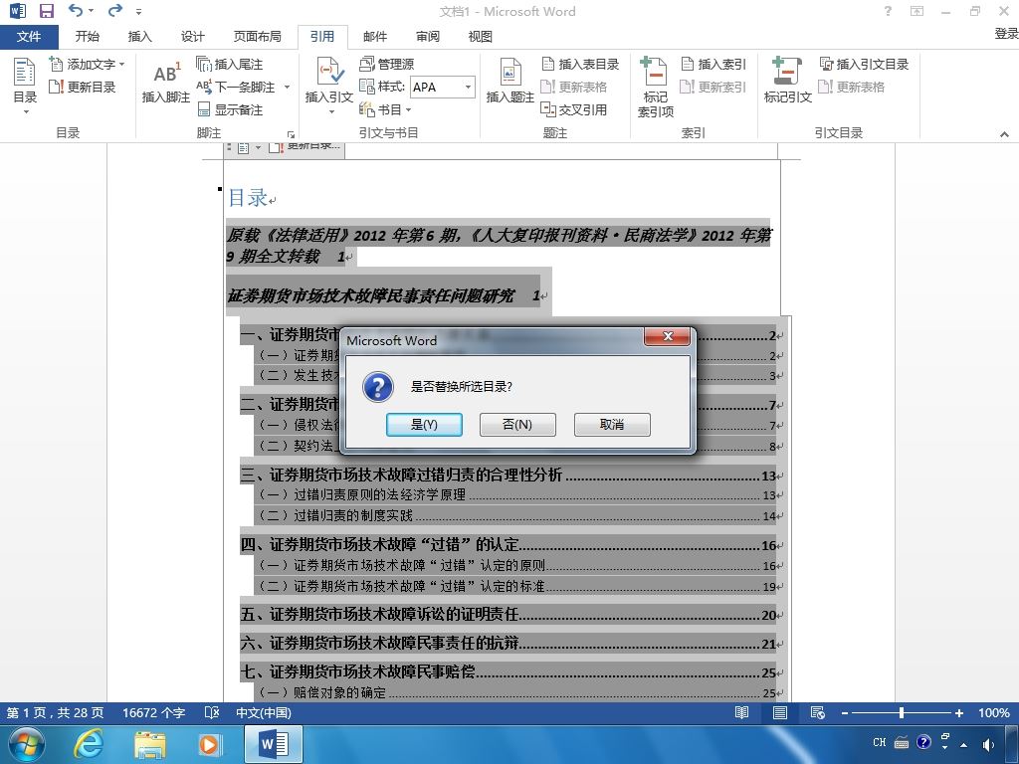Click 插入题注 insert caption icon
The width and height of the screenshot is (1019, 764).
click(x=510, y=72)
